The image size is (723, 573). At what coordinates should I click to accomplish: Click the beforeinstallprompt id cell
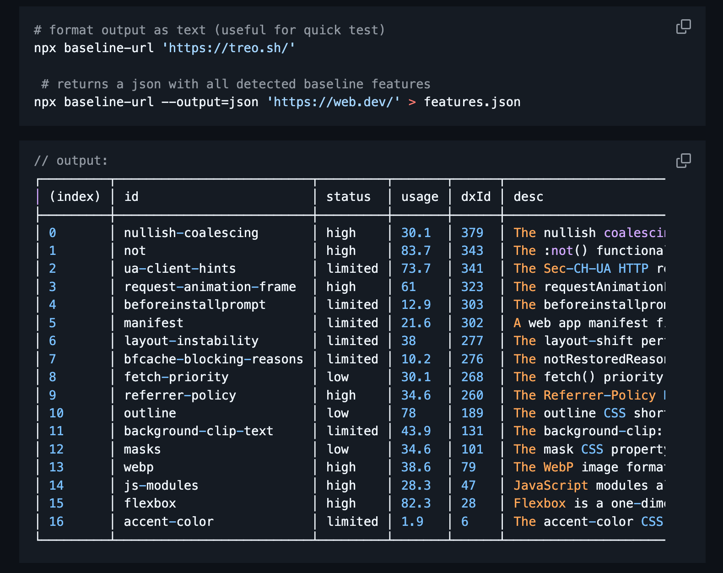[194, 305]
